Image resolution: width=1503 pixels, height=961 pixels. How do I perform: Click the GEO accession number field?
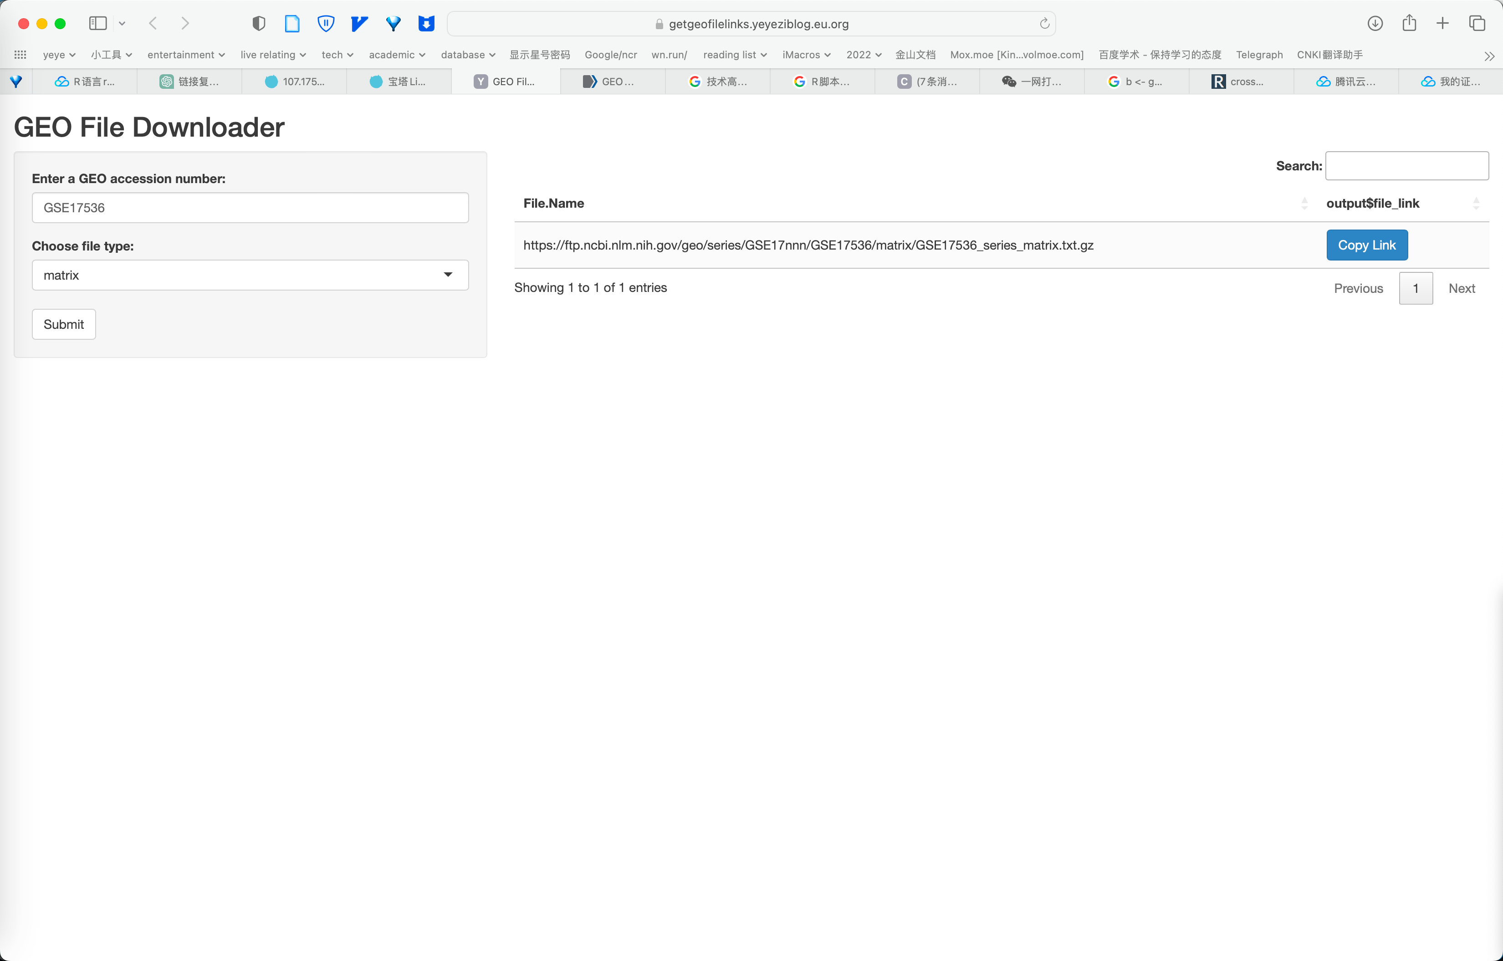[250, 208]
